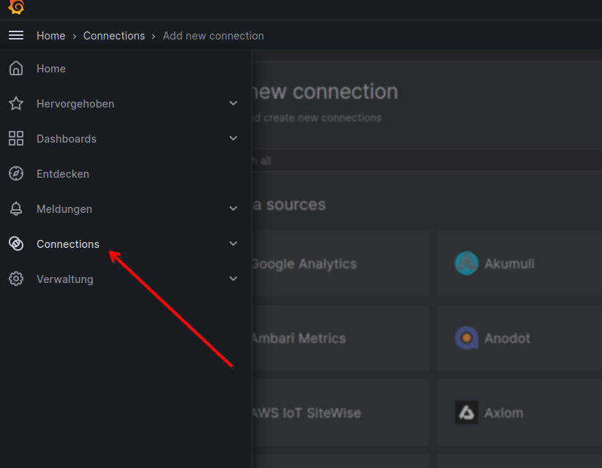Go to Home via breadcrumb
The image size is (602, 468).
tap(51, 36)
